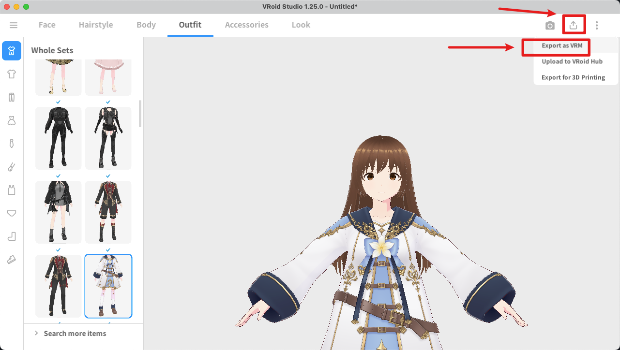Select the Shoes category icon
The height and width of the screenshot is (350, 620).
tap(12, 260)
